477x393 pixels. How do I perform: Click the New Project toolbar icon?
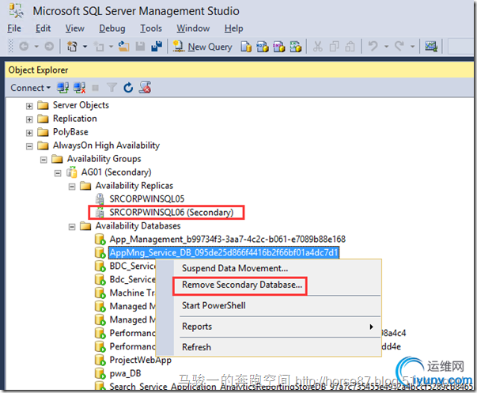tap(72, 47)
